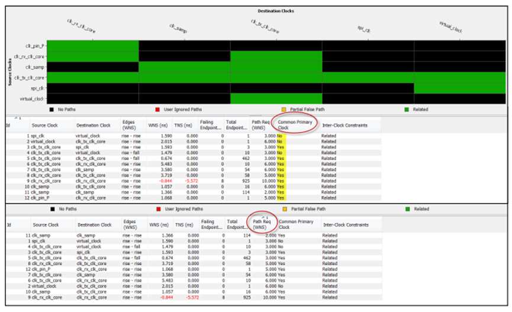512x312 pixels.
Task: Click Total Endpoints value 925 in the lower table
Action: [x=247, y=297]
